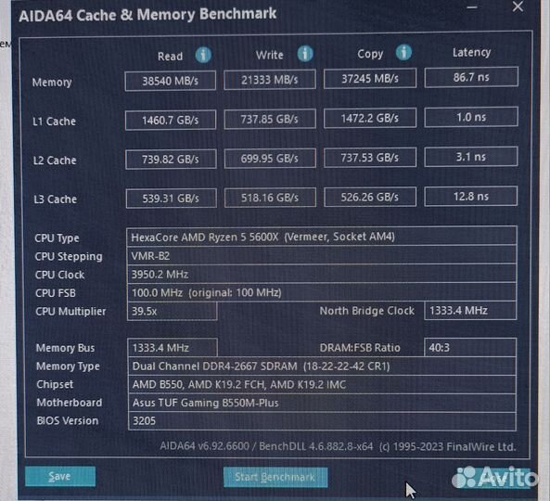Image resolution: width=550 pixels, height=501 pixels.
Task: Click the Chipset field AMD B550
Action: click(x=322, y=384)
